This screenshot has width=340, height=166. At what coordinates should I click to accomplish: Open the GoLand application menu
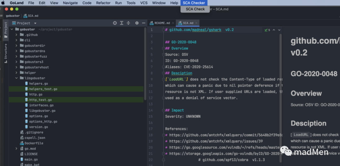coord(17,3)
